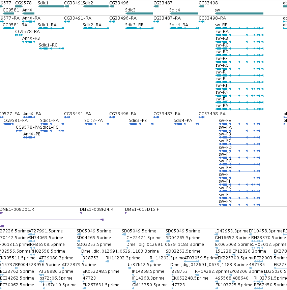Select the GH16652.3prime EST label
The width and height of the screenshot is (287, 290).
click(x=232, y=238)
